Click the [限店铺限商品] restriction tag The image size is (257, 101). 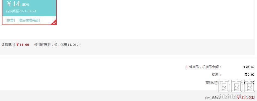pos(29,20)
